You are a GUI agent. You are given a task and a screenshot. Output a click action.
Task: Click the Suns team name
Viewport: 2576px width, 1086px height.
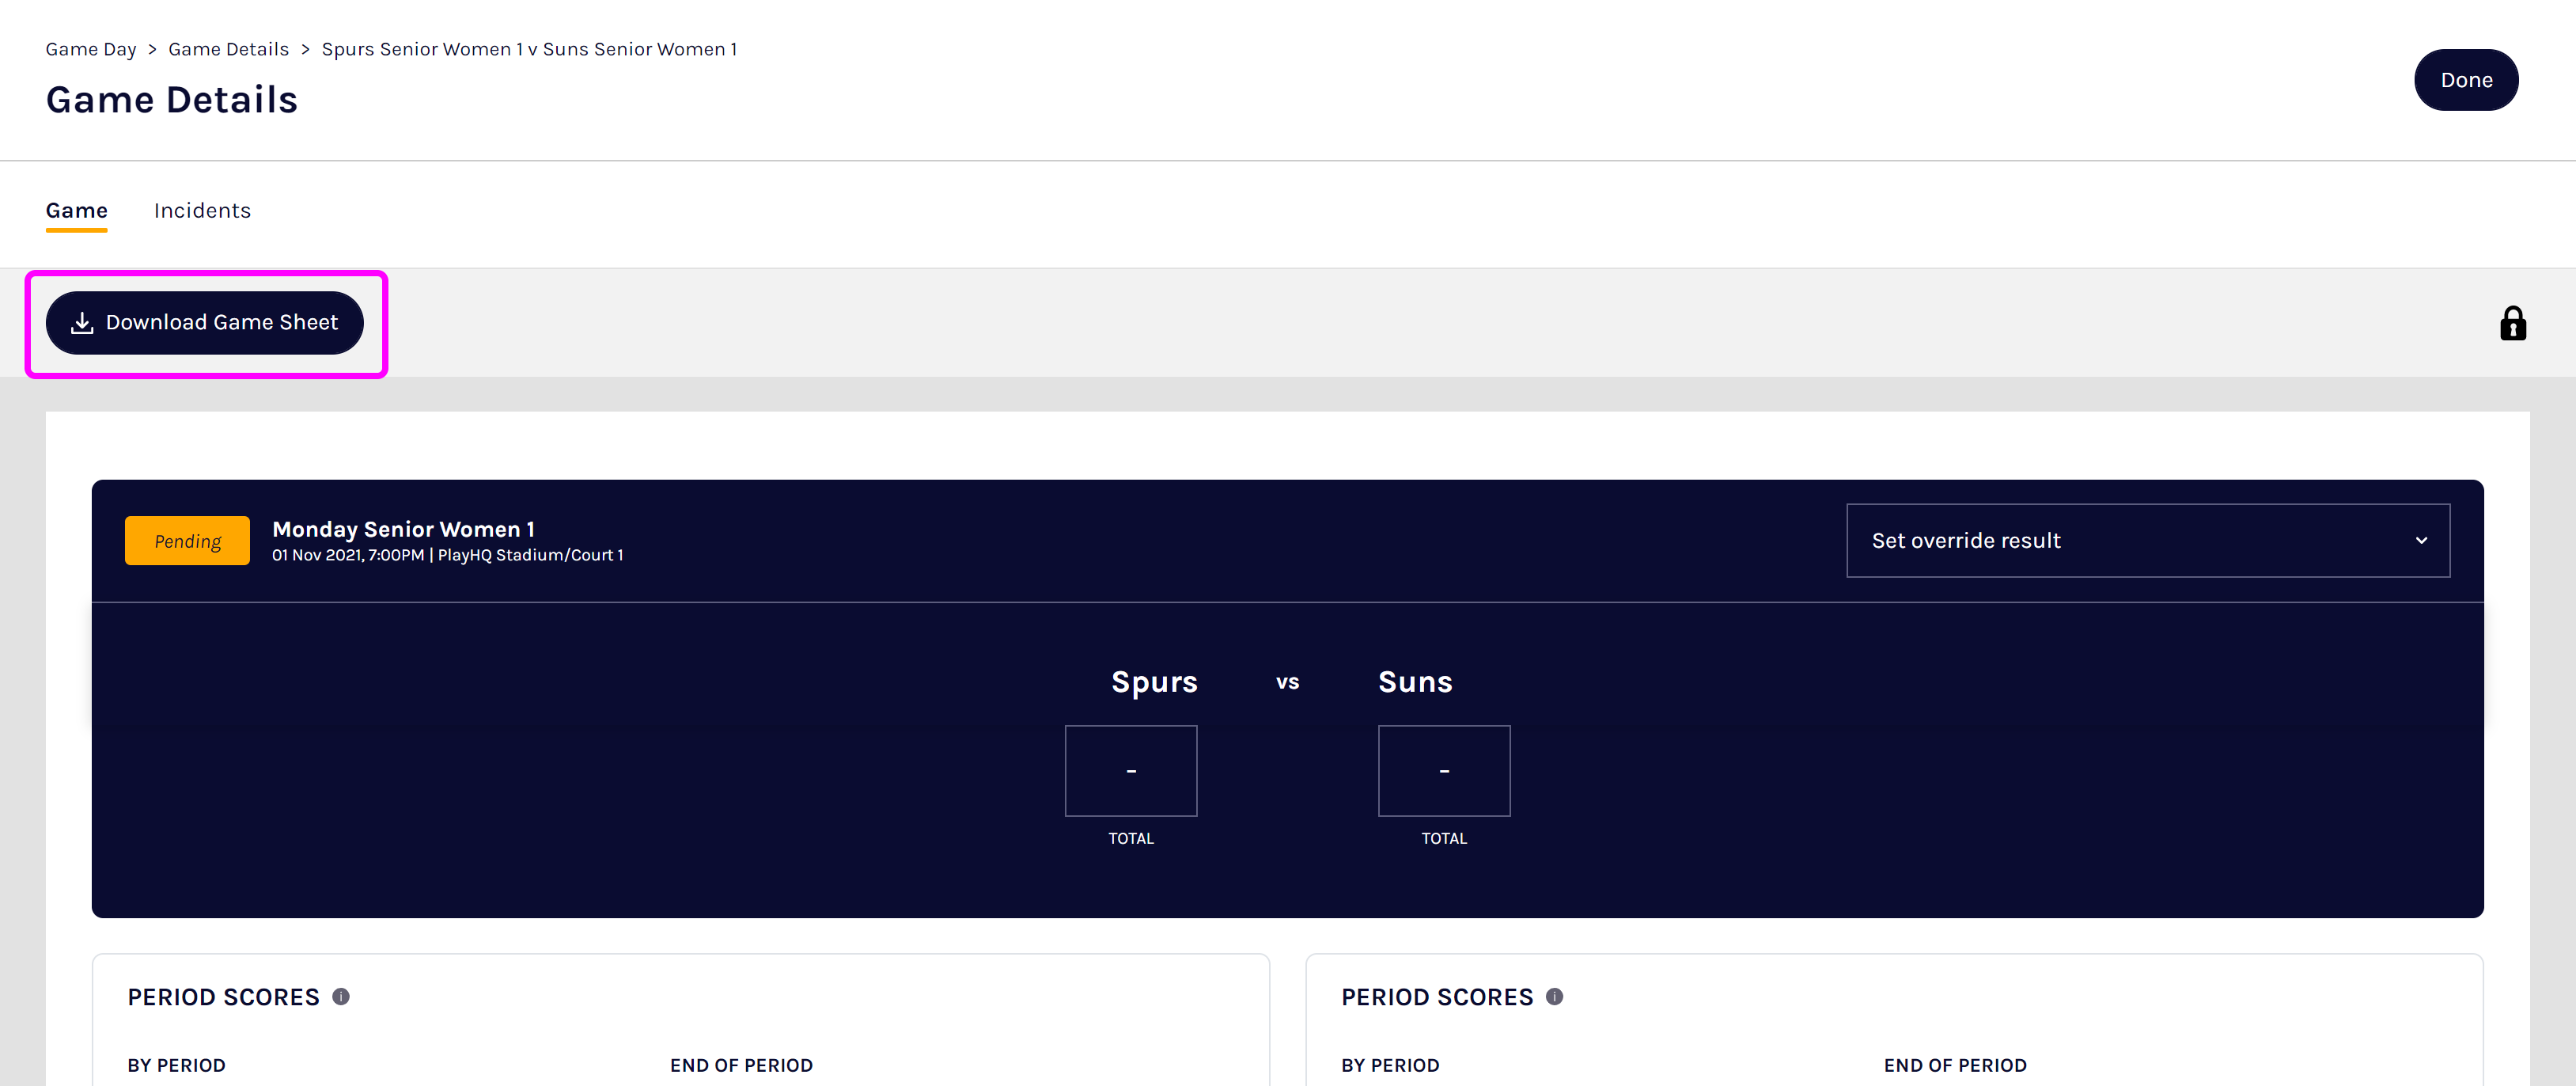point(1415,682)
